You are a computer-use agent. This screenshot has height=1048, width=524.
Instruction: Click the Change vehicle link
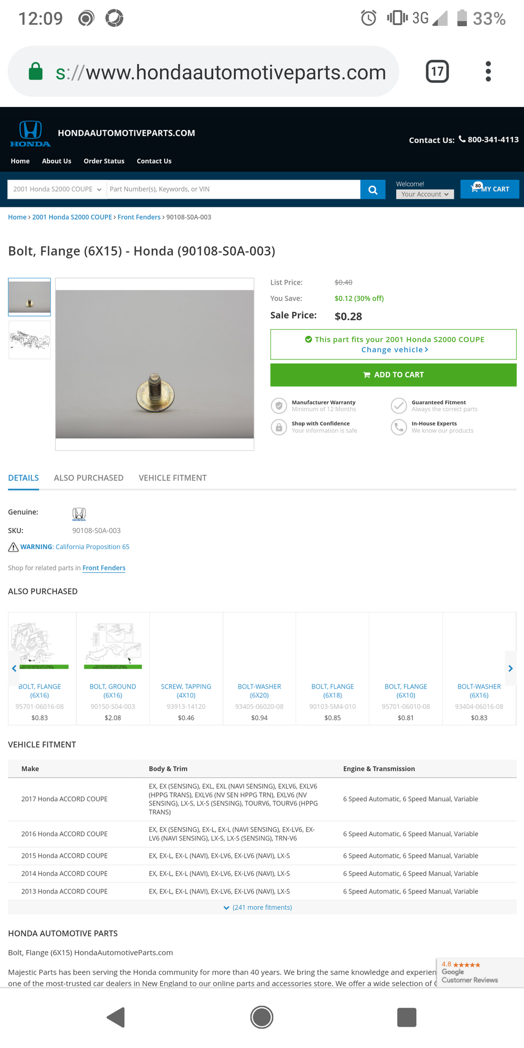click(x=394, y=350)
